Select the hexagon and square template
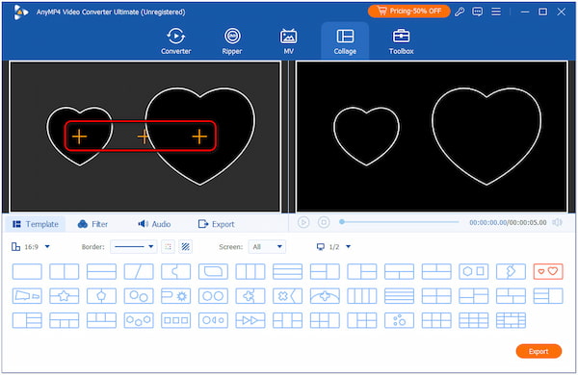The width and height of the screenshot is (578, 375). [474, 271]
